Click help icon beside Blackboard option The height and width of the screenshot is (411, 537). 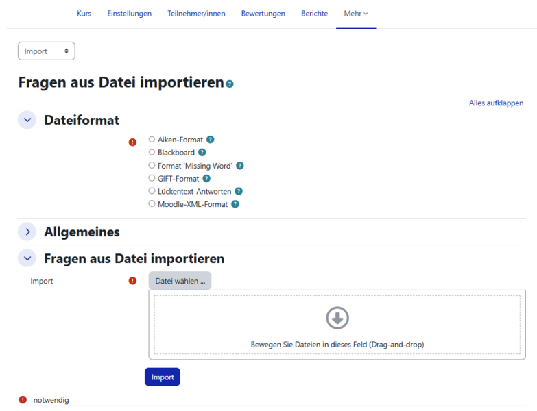tap(202, 153)
